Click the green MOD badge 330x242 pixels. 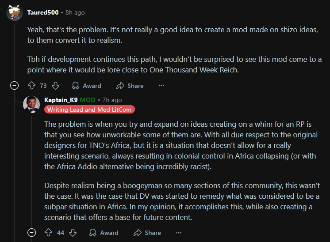[88, 100]
